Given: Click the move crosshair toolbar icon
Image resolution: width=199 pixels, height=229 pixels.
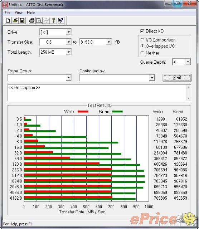Looking at the screenshot, I should 46,20.
